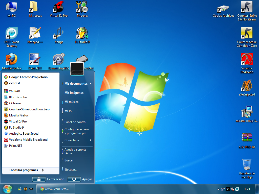The image size is (259, 194).
Task: Click the tray icon left of ESET
Action: [x=232, y=189]
